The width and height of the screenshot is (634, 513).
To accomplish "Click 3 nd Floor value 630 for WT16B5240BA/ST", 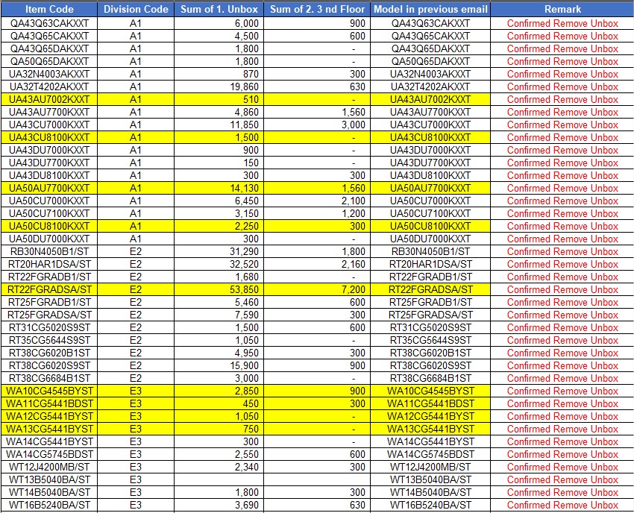I will click(317, 505).
